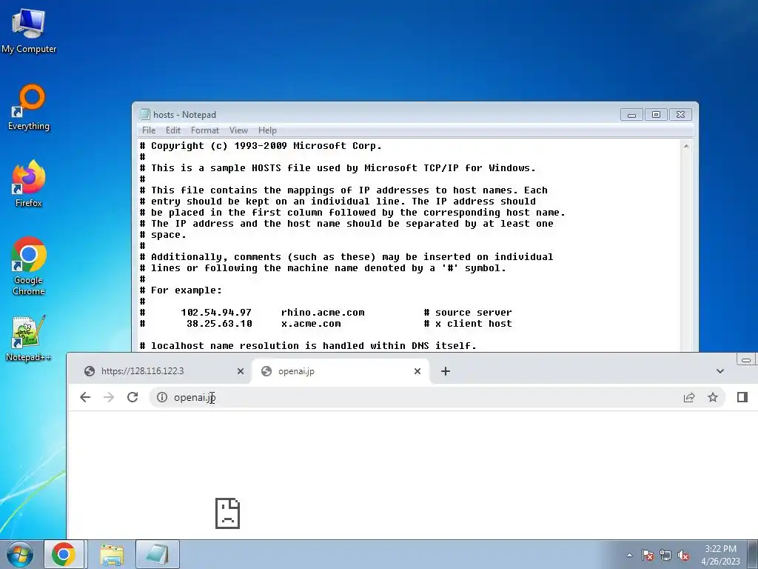The width and height of the screenshot is (758, 569).
Task: Click 'x.acme.com' in hosts file
Action: (311, 324)
